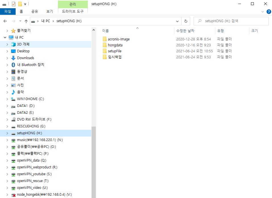
Task: Click the music (N:) network drive icon
Action: point(13,140)
